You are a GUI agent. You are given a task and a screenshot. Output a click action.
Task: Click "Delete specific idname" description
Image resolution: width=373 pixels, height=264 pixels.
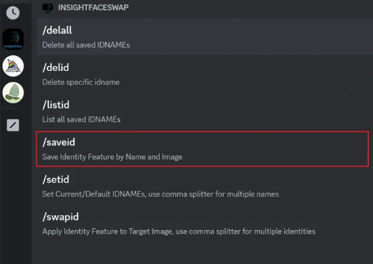[x=81, y=82]
